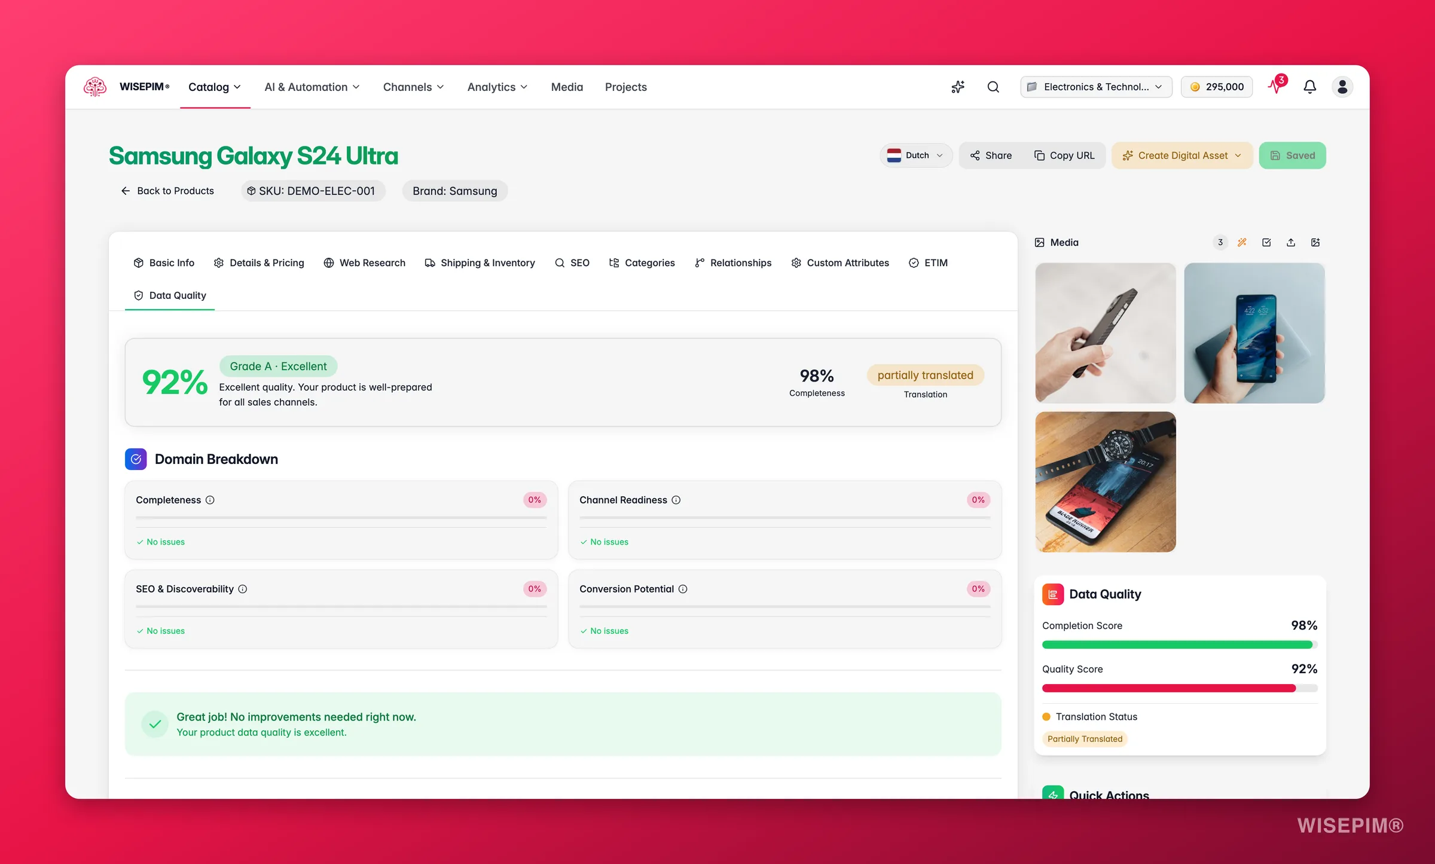This screenshot has width=1435, height=864.
Task: Open the blue-screen phone thumbnail
Action: coord(1254,333)
